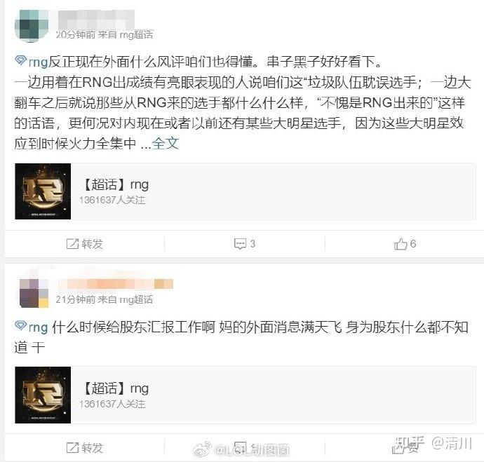This screenshot has width=484, height=462.
Task: Open 【超话】rng card title in first post
Action: [115, 184]
